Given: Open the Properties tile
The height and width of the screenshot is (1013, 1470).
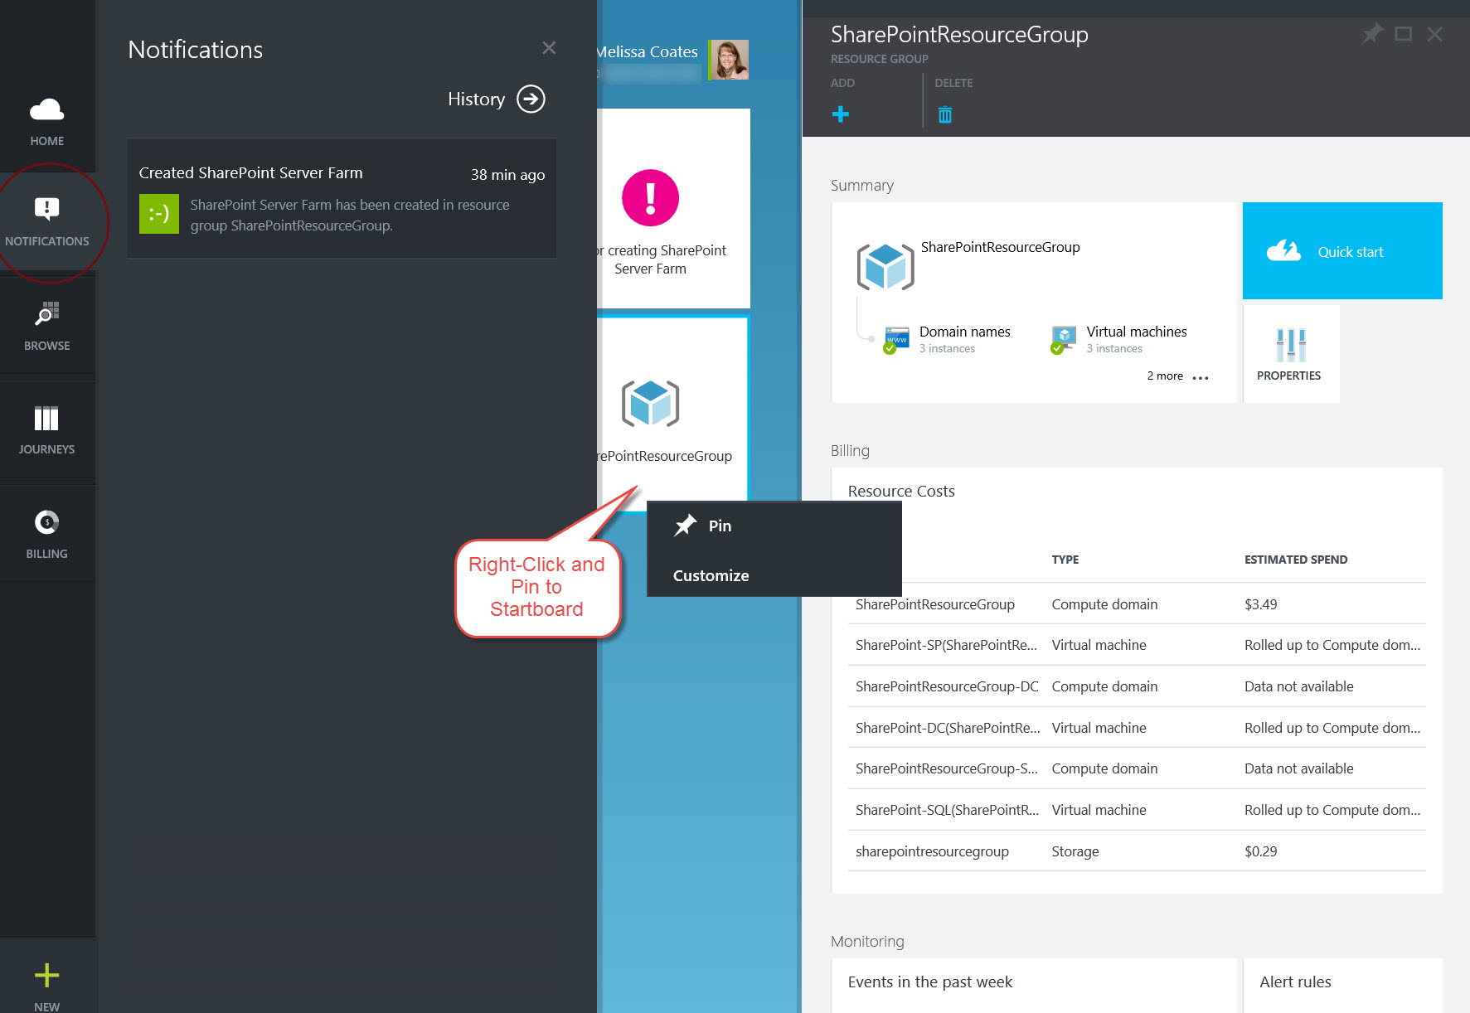Looking at the screenshot, I should [x=1292, y=354].
